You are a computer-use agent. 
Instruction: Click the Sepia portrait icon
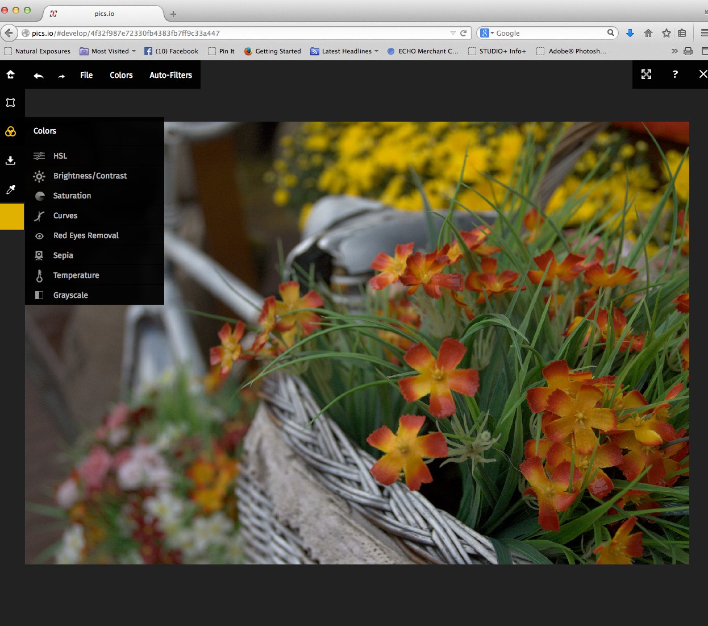coord(39,256)
